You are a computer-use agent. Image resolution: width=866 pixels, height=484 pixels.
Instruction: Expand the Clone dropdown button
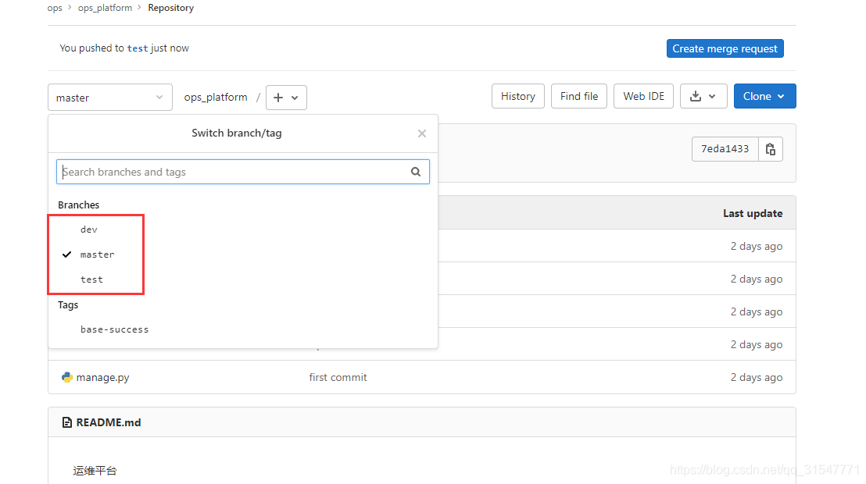764,96
